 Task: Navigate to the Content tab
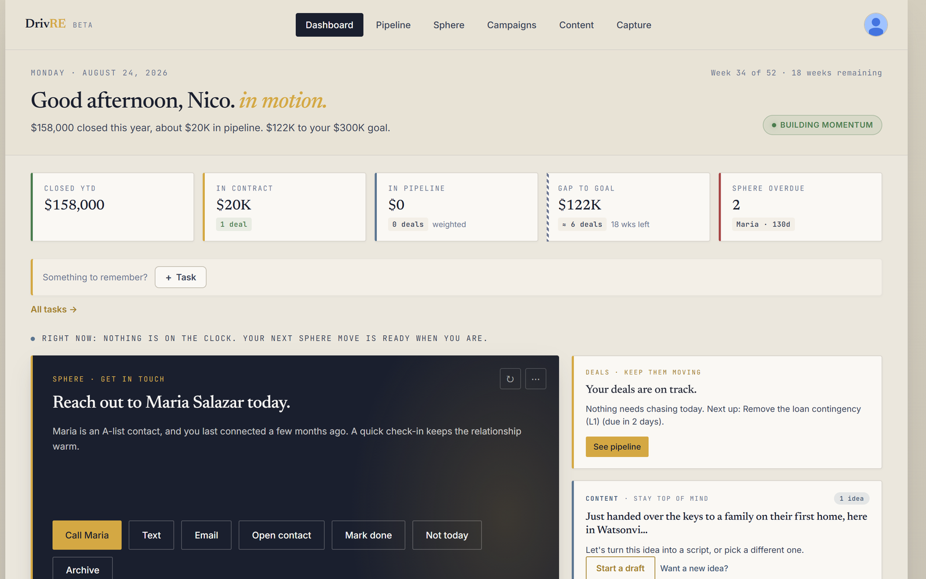tap(576, 25)
